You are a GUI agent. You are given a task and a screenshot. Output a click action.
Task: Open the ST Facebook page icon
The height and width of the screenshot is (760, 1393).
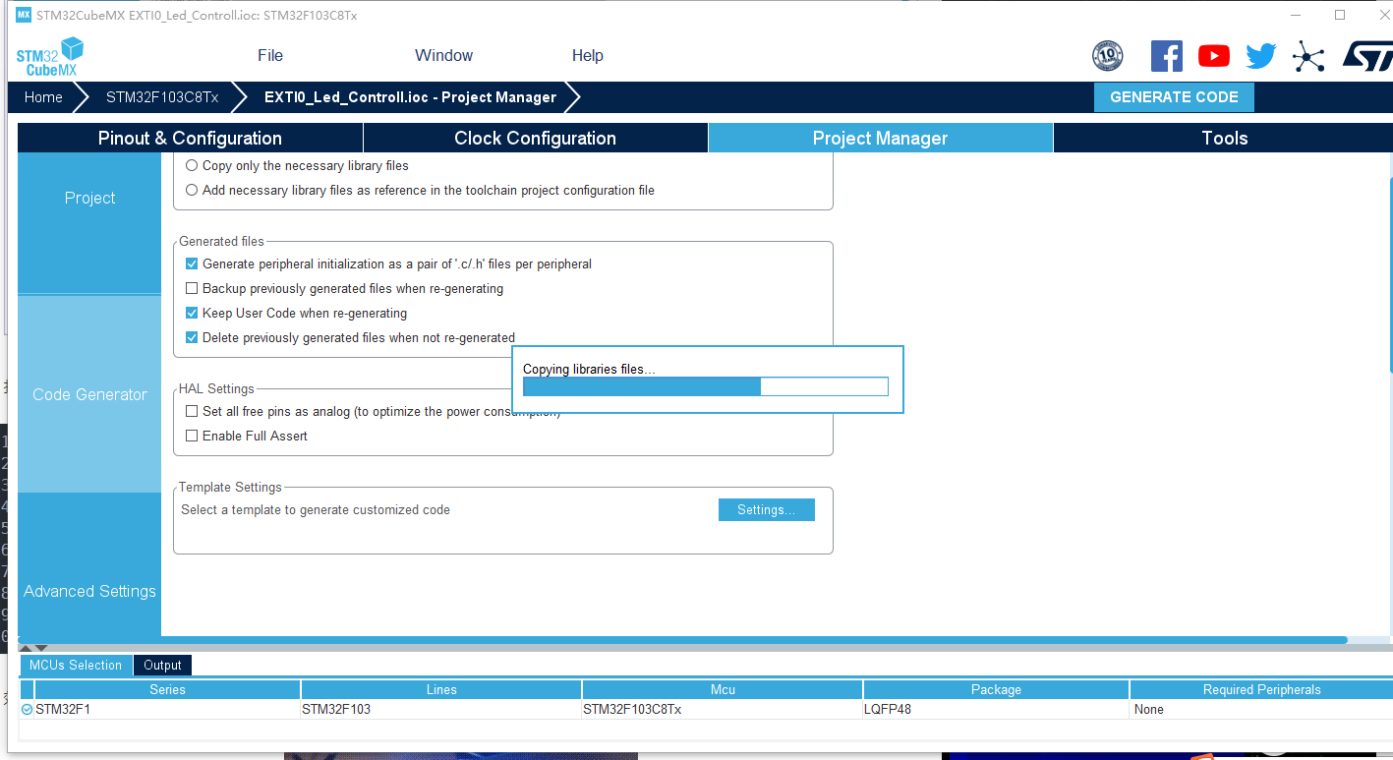pos(1167,55)
